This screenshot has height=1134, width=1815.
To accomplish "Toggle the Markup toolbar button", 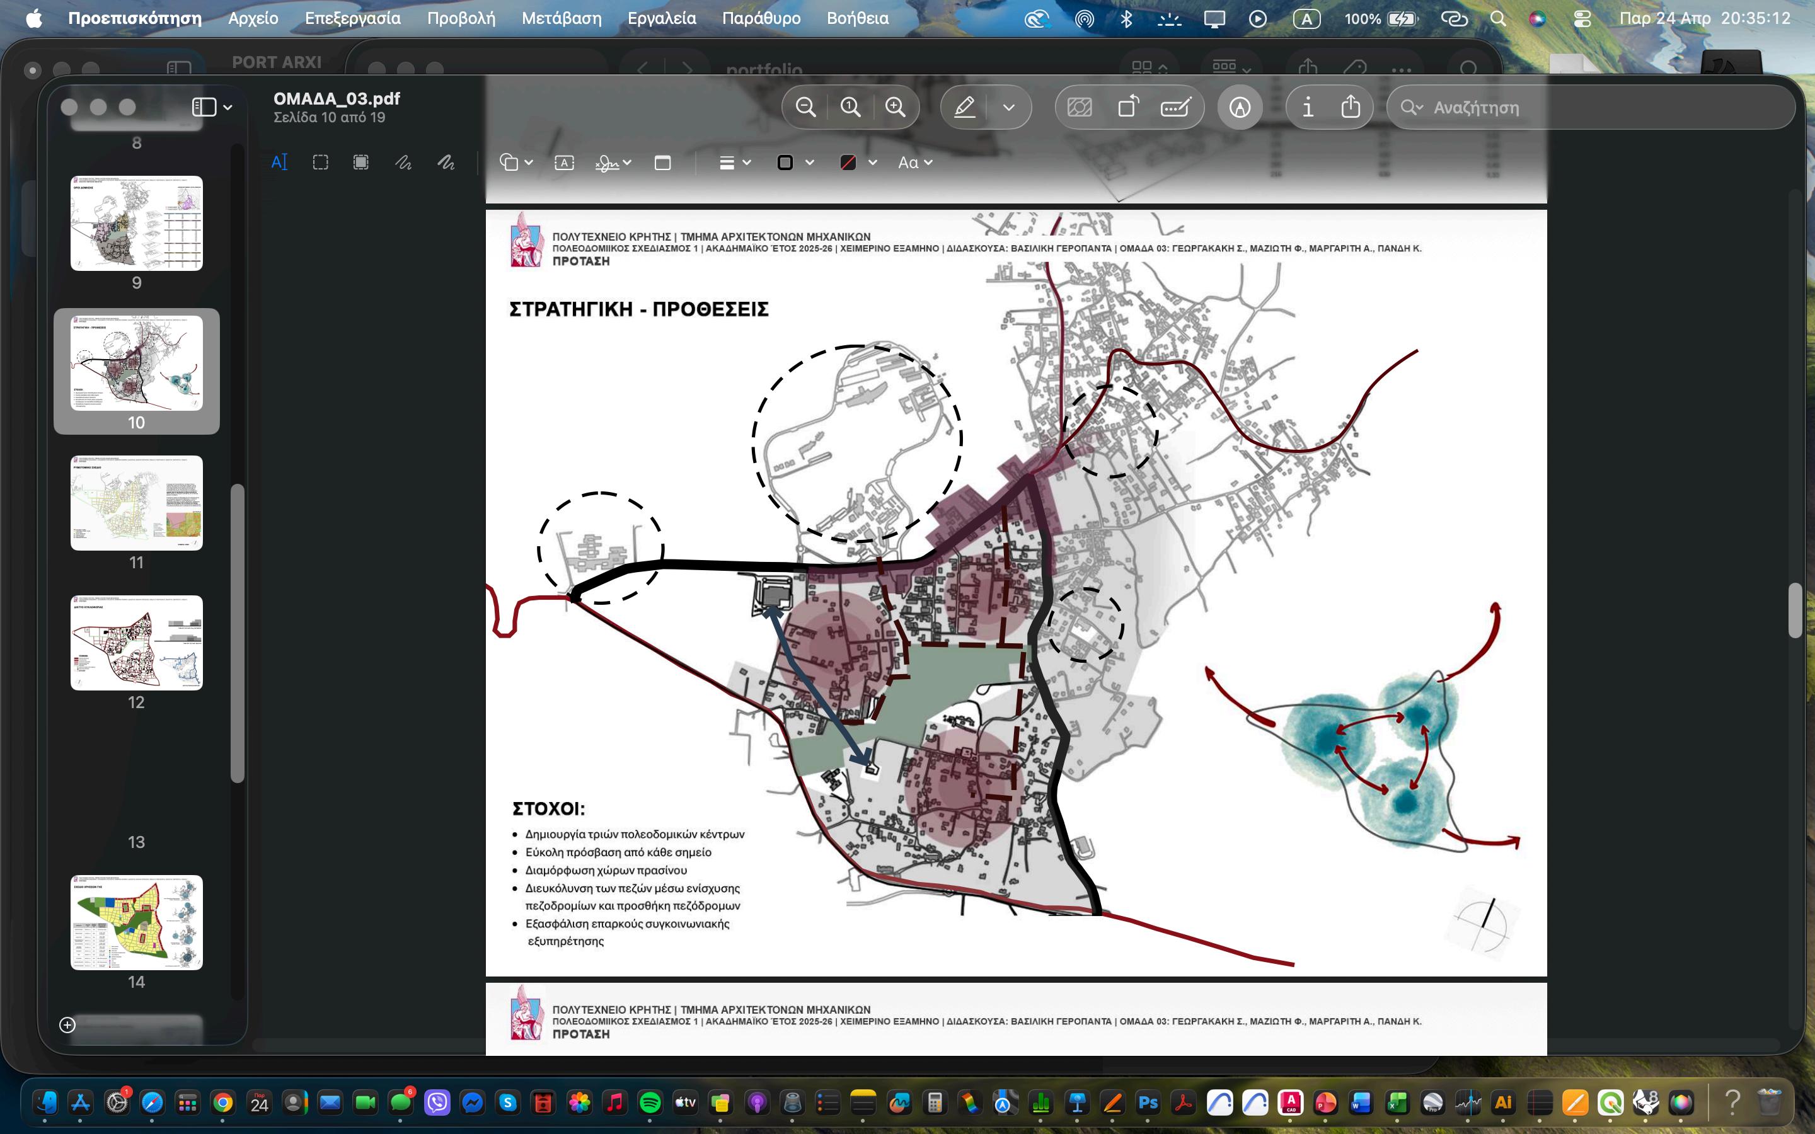I will coord(1239,107).
